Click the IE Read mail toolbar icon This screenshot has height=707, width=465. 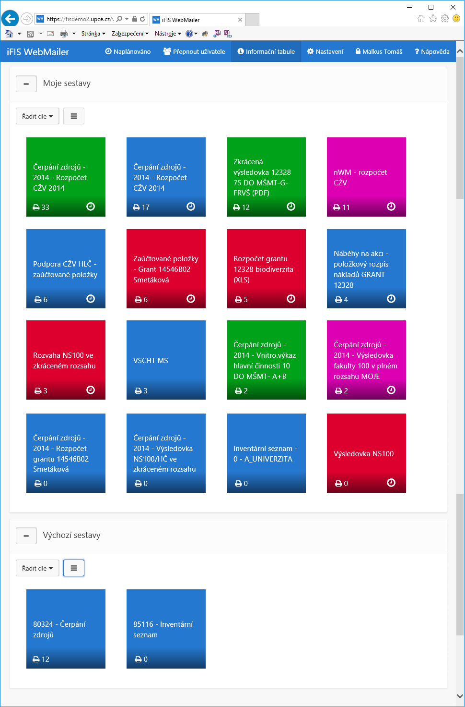click(50, 34)
